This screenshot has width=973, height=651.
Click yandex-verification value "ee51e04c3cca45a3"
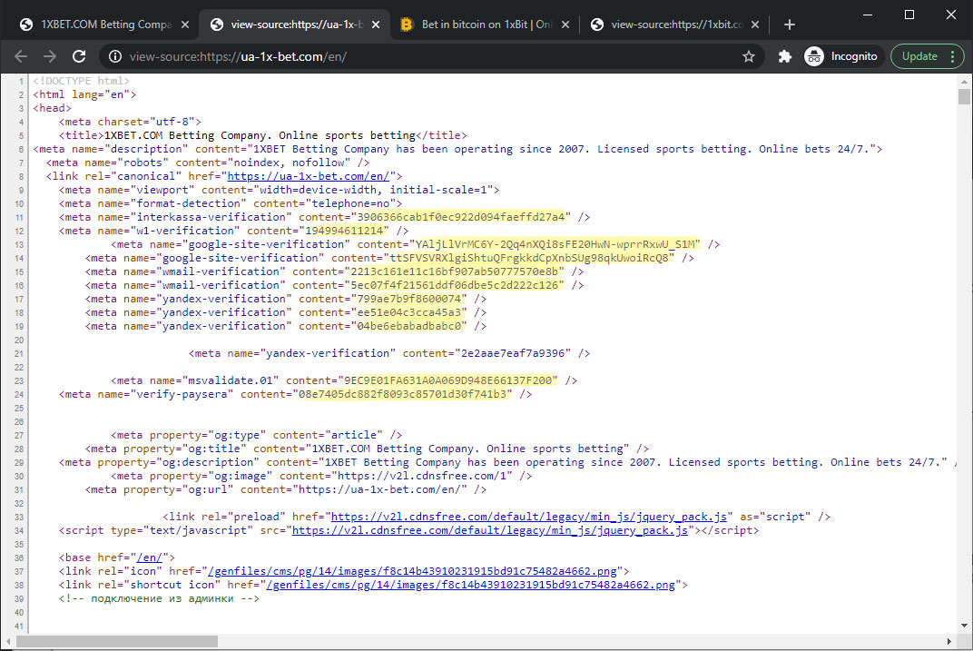click(x=409, y=312)
